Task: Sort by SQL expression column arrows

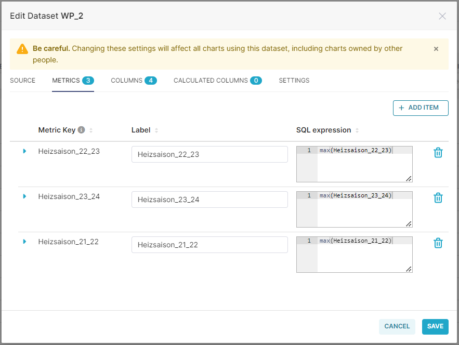Action: (357, 130)
